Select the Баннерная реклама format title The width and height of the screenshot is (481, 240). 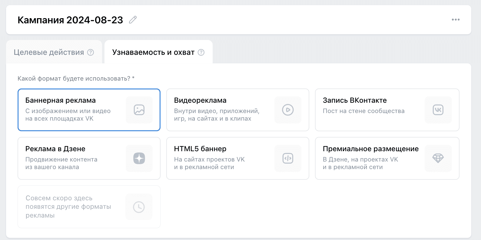tap(61, 100)
